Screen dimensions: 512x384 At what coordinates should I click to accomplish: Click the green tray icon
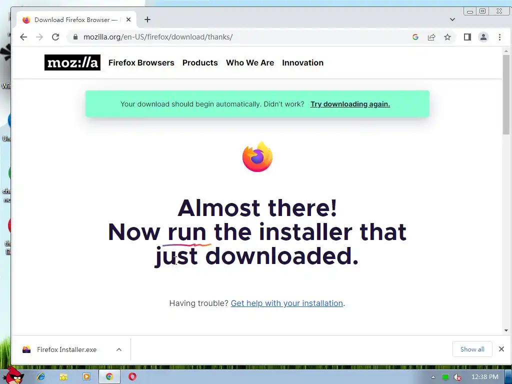pyautogui.click(x=445, y=377)
